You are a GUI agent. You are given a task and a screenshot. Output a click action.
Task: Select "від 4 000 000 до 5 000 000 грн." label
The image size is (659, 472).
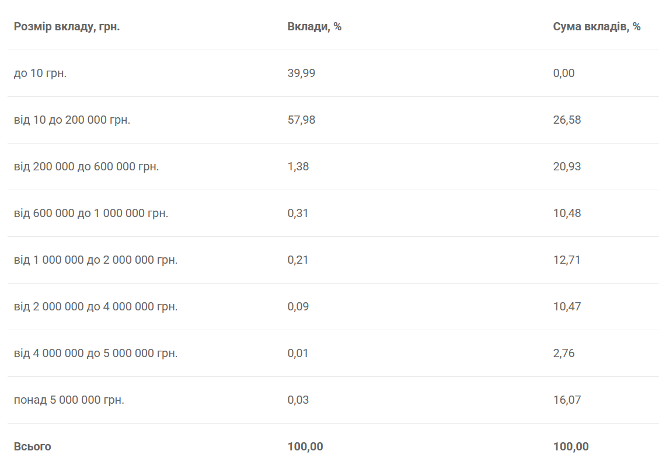coord(96,354)
